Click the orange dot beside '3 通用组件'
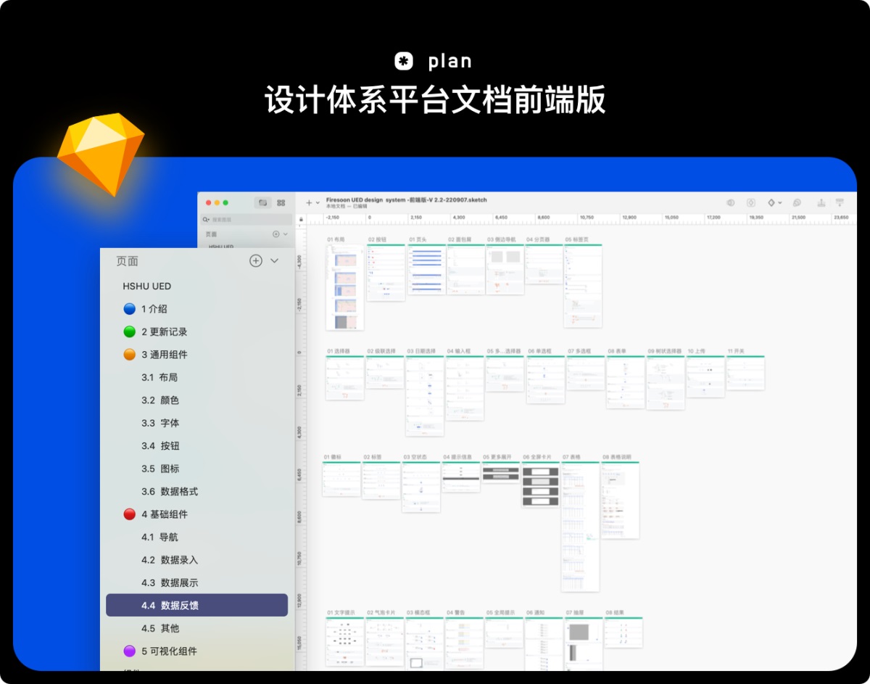870x684 pixels. coord(130,355)
